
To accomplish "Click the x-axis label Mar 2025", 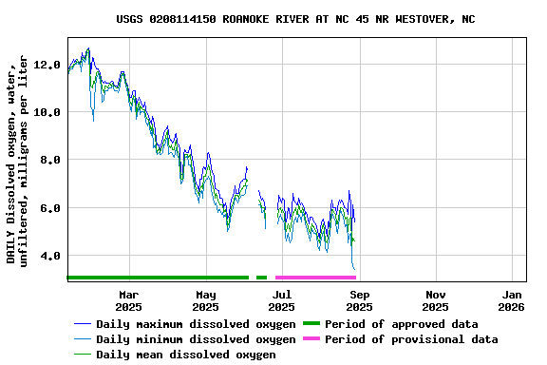I will [x=129, y=300].
